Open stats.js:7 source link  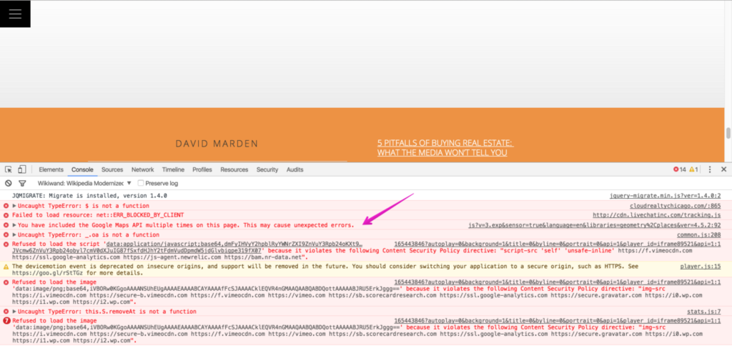point(703,312)
